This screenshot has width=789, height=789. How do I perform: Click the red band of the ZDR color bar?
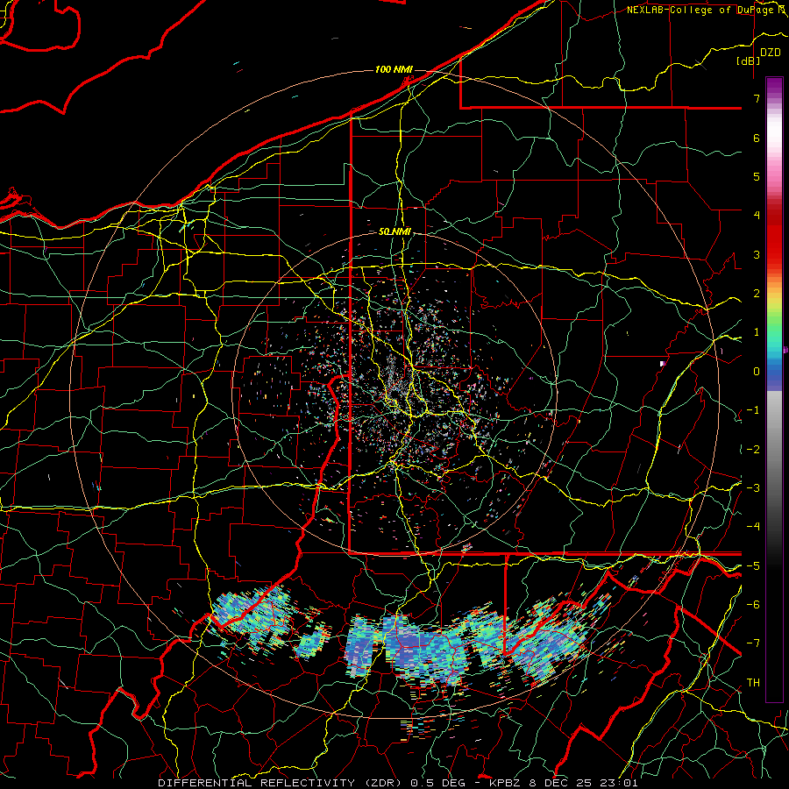pyautogui.click(x=774, y=237)
